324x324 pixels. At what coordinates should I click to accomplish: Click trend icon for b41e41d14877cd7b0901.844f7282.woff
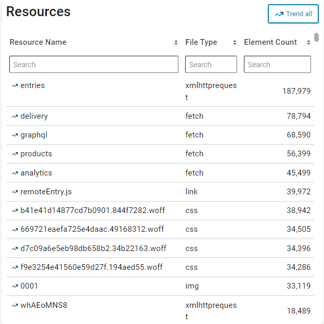click(x=15, y=211)
